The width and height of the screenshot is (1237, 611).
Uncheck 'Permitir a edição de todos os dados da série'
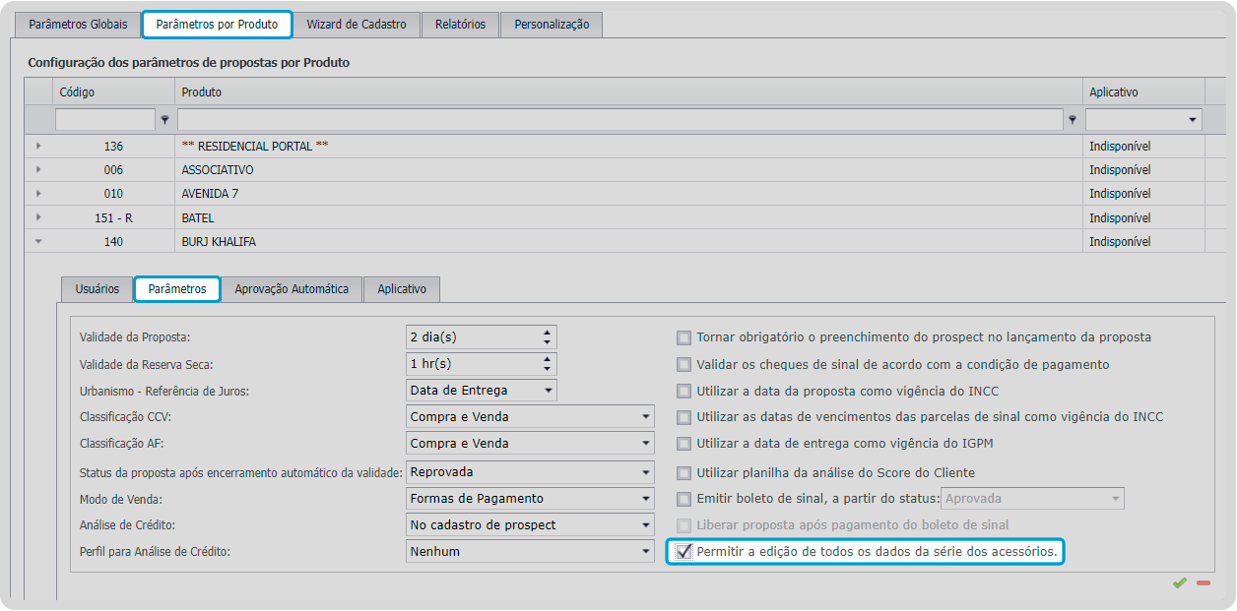(684, 552)
